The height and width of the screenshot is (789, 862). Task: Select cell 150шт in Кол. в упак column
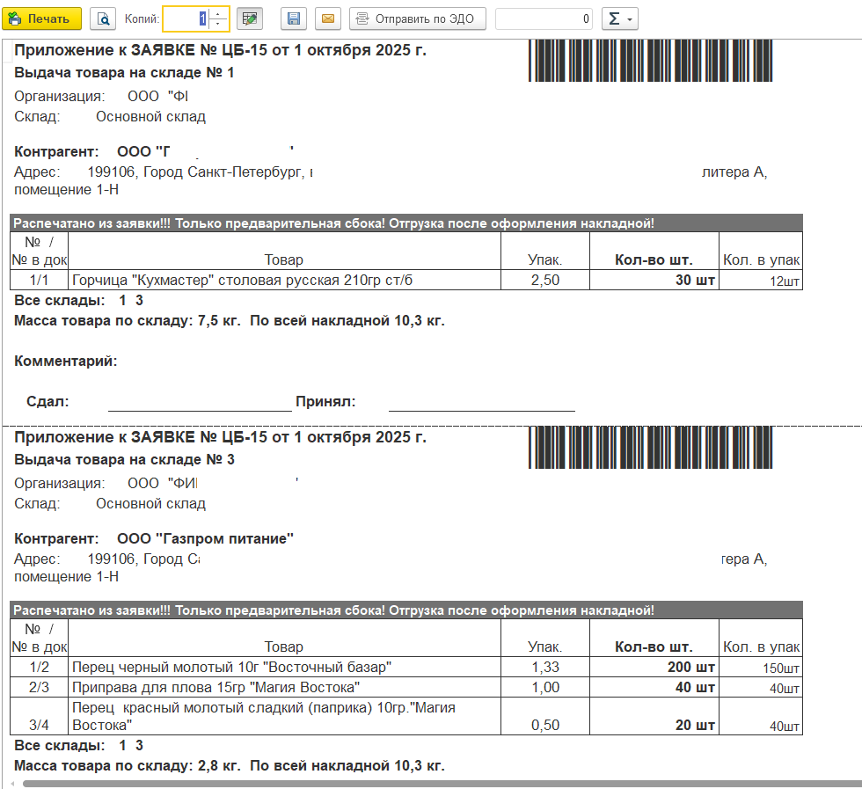tap(761, 667)
